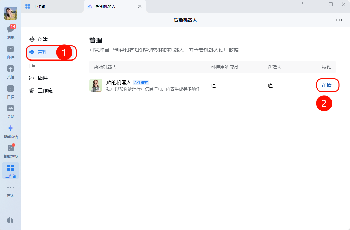Open Messages with 14 unread badge
The image size is (350, 230).
11,31
